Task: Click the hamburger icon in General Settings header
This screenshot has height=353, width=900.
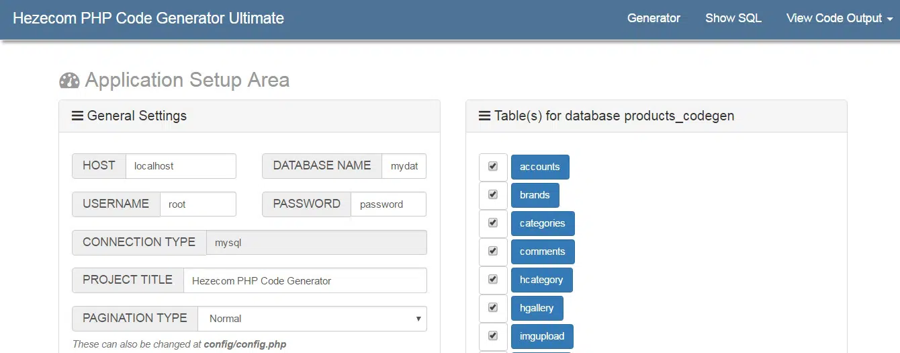Action: pos(77,116)
